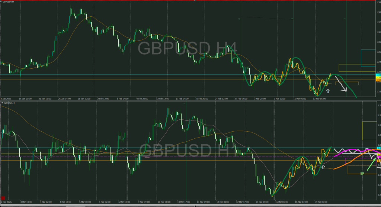381x207 pixels.
Task: Click the triangle icon beside GBPUSD,H4 title
Action: pyautogui.click(x=1, y=2)
